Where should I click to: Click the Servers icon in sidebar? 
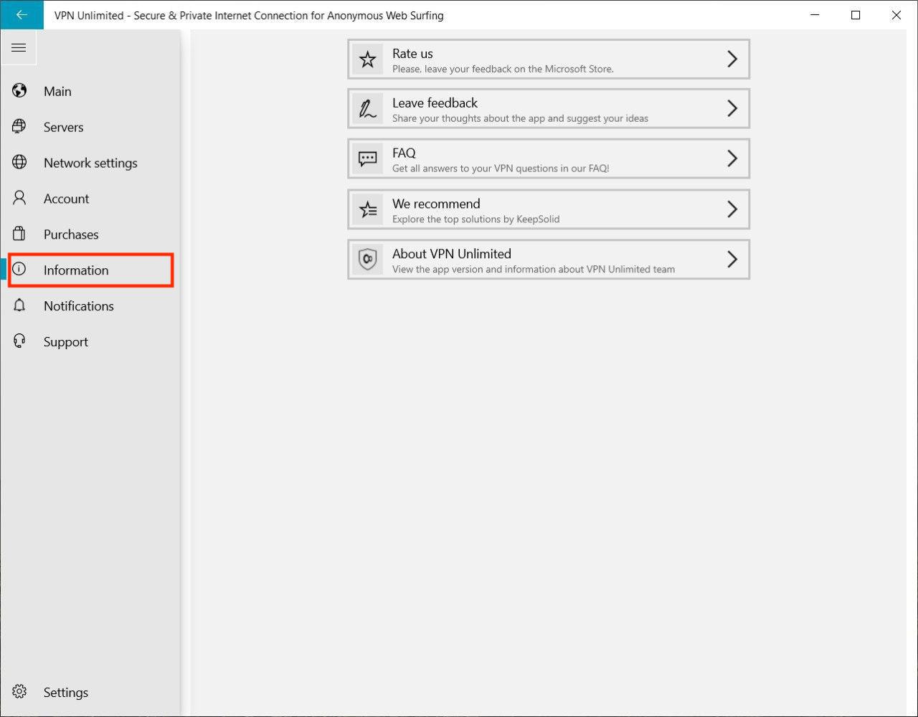pos(19,126)
